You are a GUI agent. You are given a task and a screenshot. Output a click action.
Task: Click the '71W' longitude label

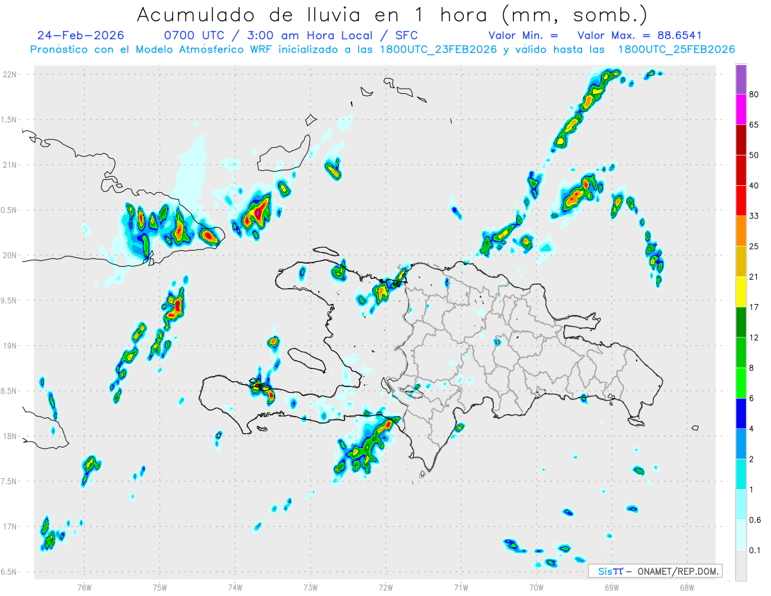point(461,586)
